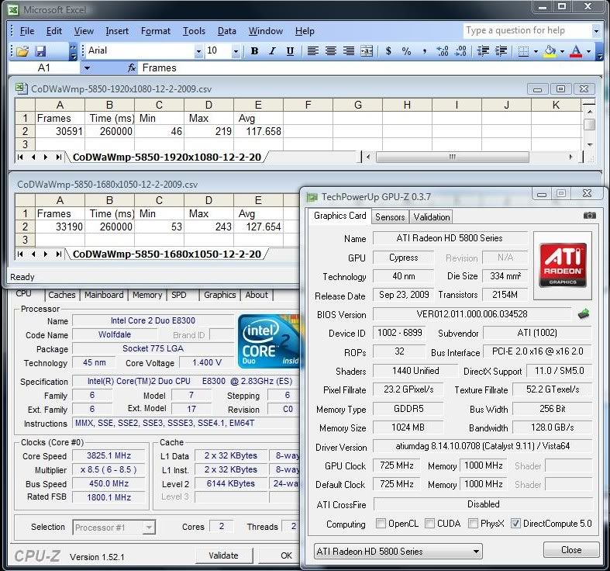
Task: Click the Save floppy disk icon
Action: coord(40,51)
